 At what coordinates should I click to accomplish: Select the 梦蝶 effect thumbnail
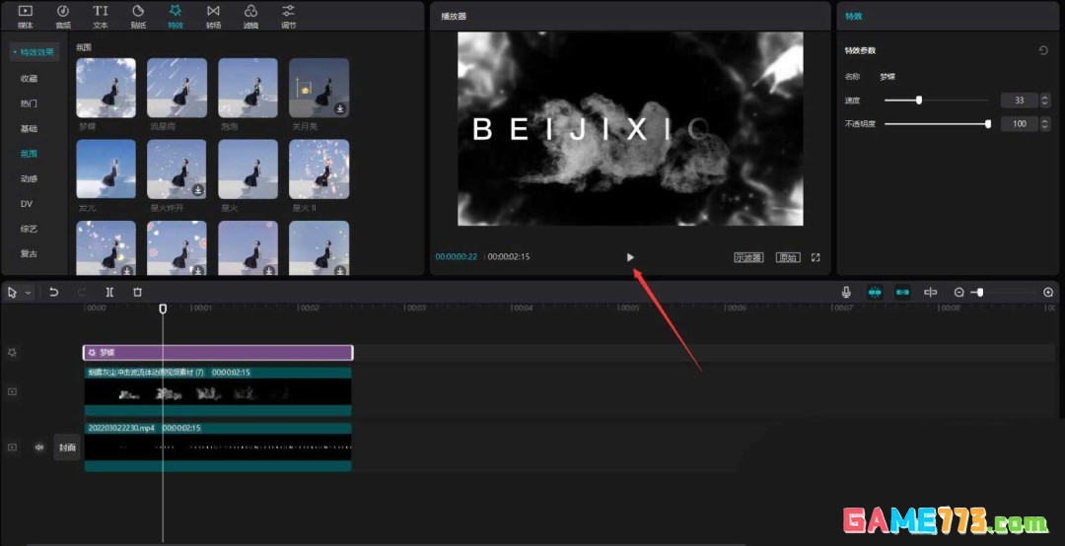click(x=106, y=88)
